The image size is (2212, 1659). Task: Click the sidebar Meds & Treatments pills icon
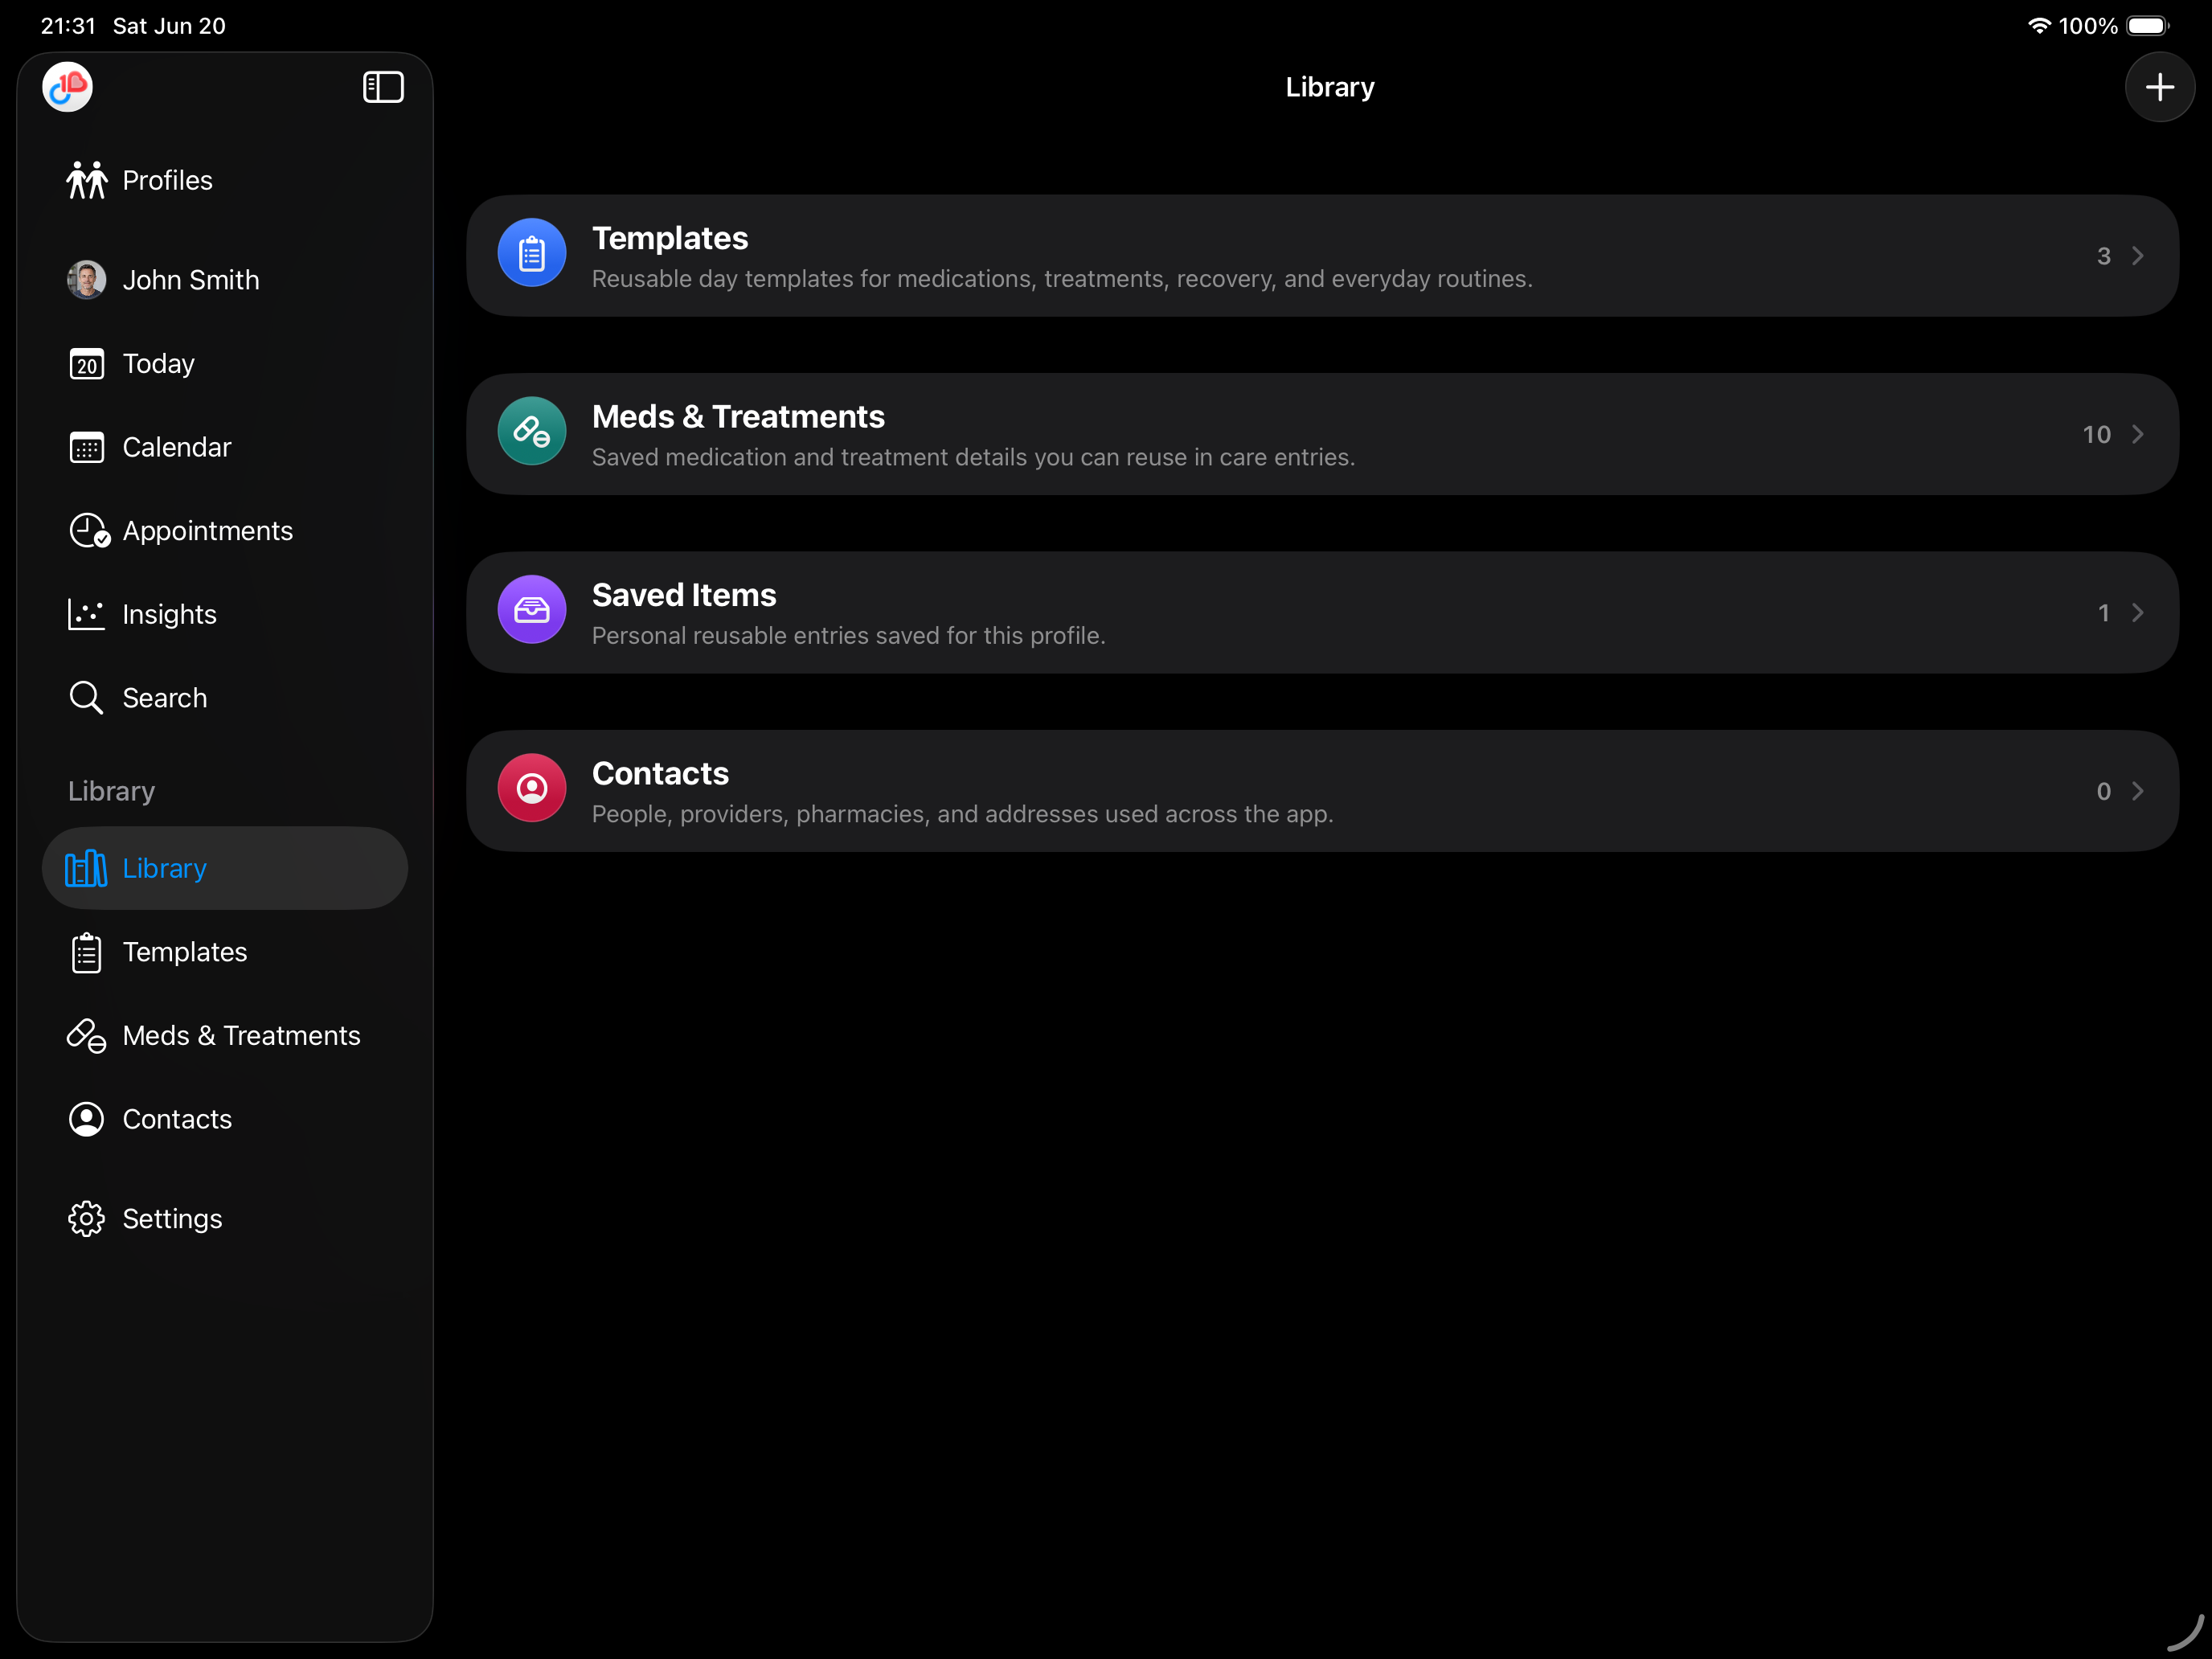tap(87, 1036)
